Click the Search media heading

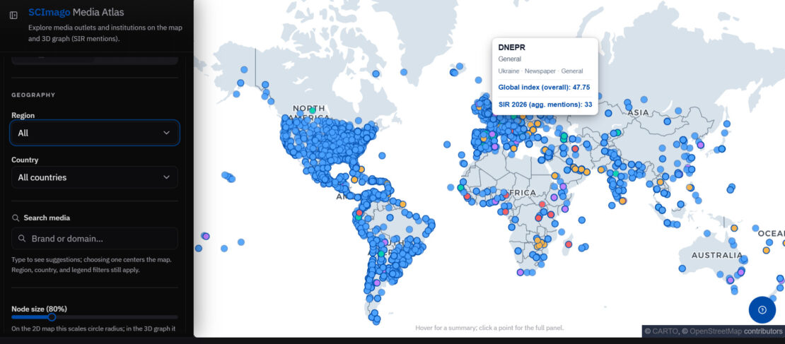[x=47, y=218]
